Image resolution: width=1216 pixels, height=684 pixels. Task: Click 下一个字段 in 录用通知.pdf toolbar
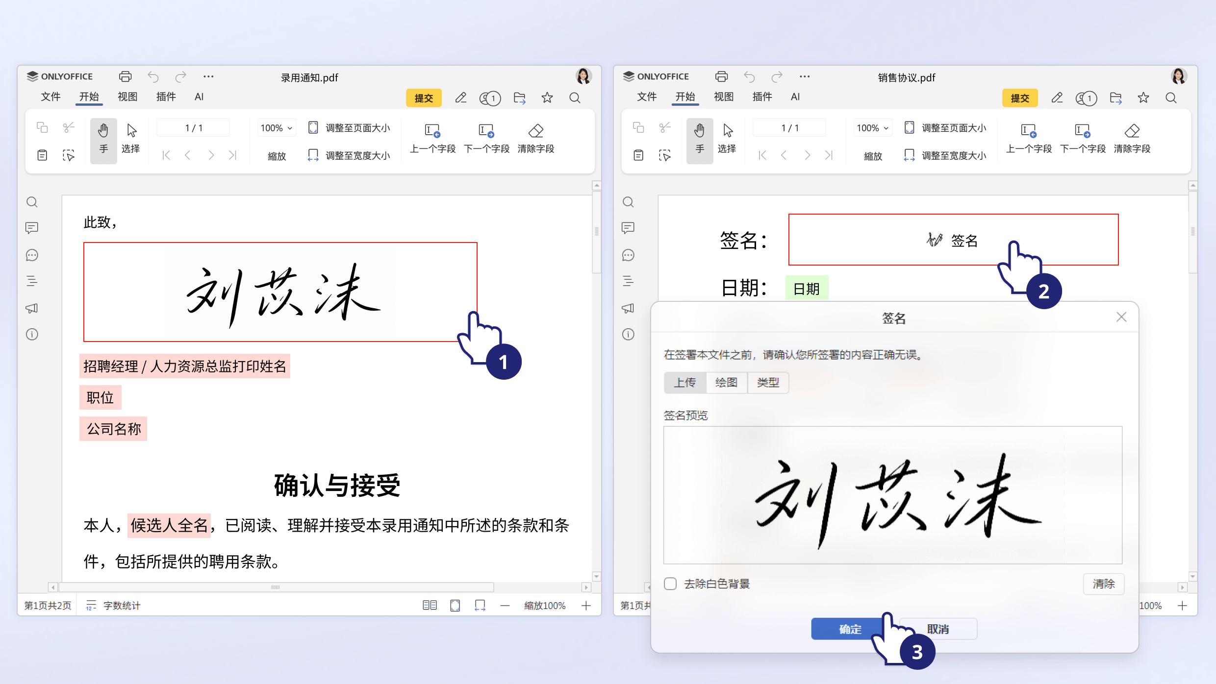click(487, 139)
